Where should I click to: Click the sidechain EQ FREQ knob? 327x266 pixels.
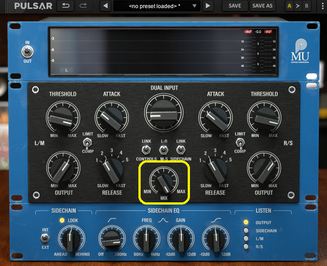pyautogui.click(x=147, y=239)
